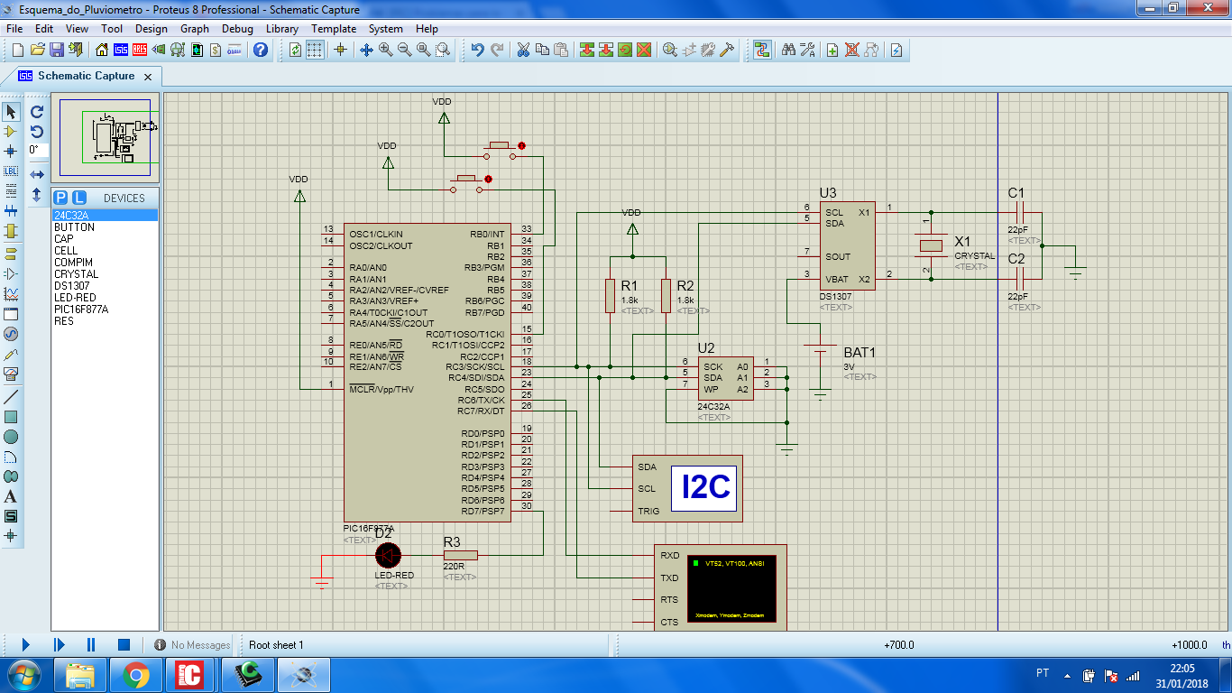
Task: Open the File menu
Action: point(14,29)
